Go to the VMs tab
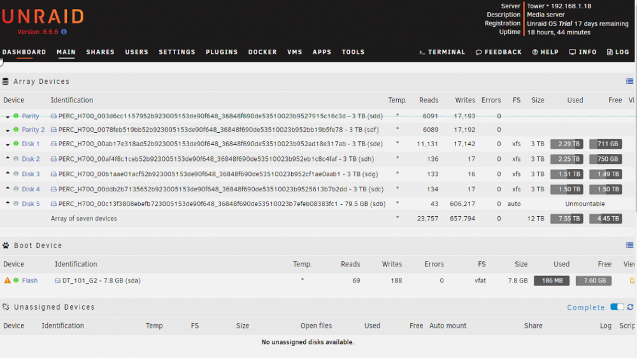The width and height of the screenshot is (637, 358). [x=294, y=52]
